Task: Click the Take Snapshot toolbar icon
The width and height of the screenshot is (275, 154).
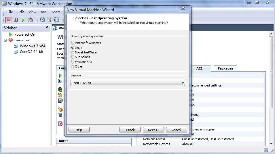Action: point(42,20)
